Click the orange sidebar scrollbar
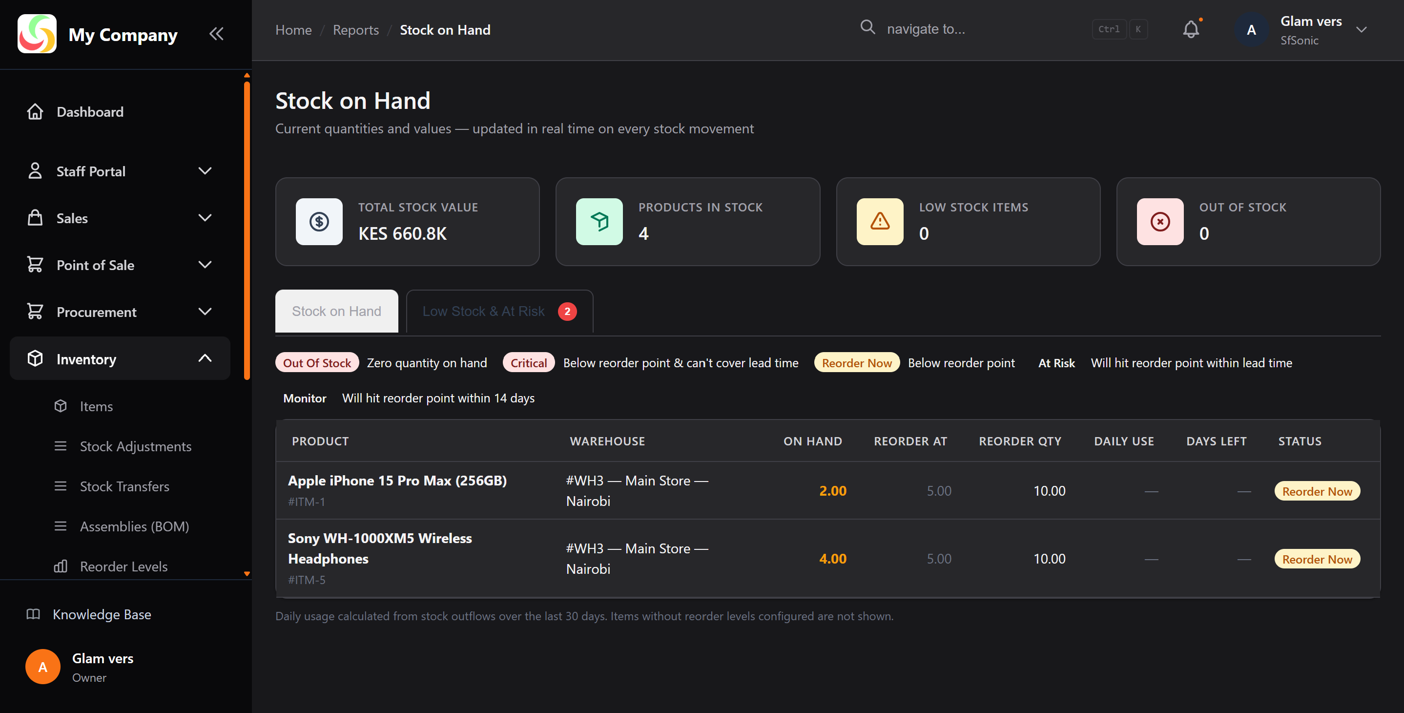Viewport: 1404px width, 713px height. coord(247,229)
